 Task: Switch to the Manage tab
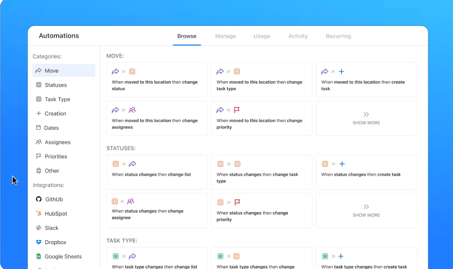coord(225,36)
